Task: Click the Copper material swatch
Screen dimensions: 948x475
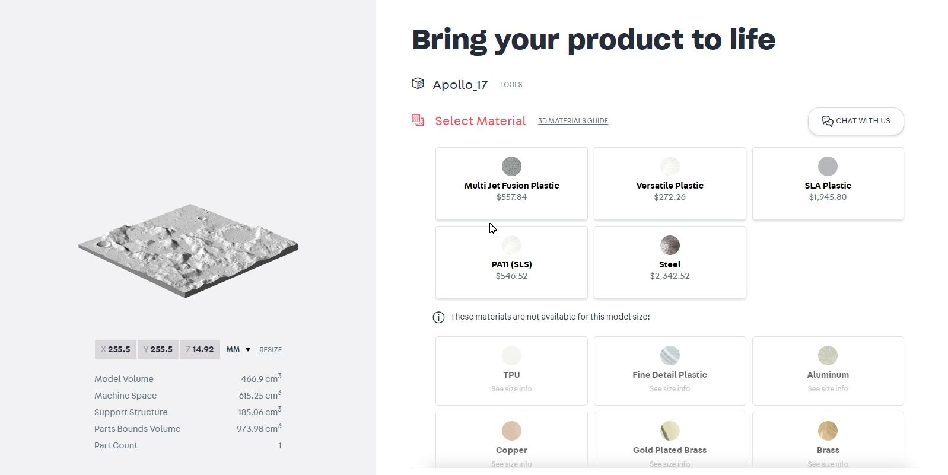Action: point(511,431)
